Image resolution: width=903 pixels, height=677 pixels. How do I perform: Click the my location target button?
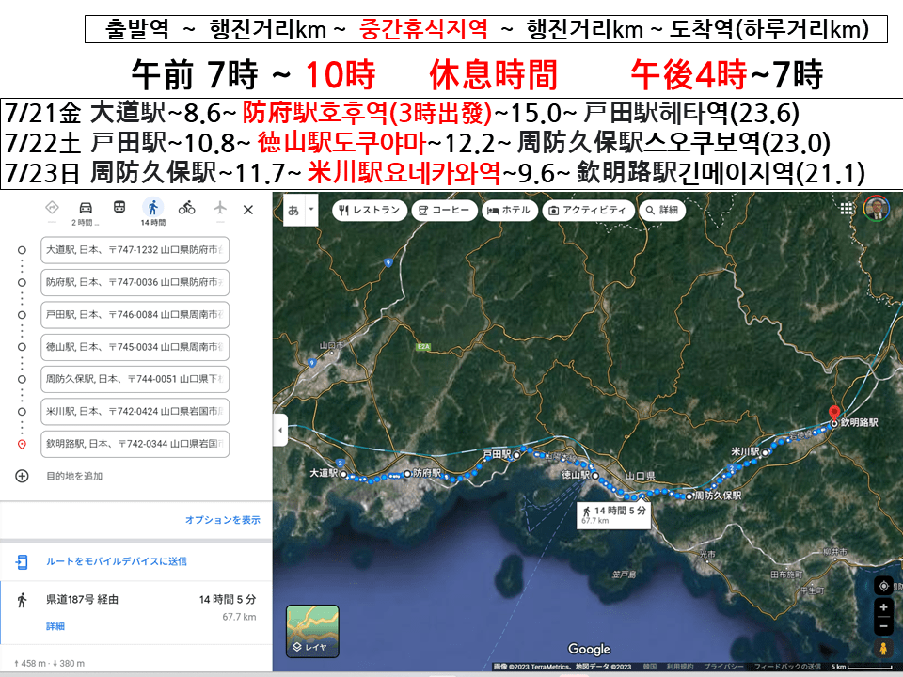pyautogui.click(x=883, y=586)
